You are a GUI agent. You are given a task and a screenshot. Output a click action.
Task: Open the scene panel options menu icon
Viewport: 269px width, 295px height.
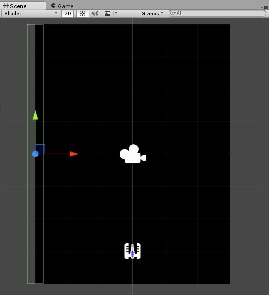click(x=264, y=7)
